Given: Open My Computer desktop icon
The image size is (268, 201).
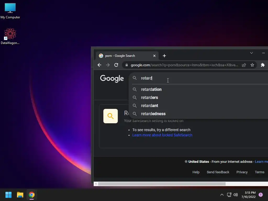Looking at the screenshot, I should 10,11.
